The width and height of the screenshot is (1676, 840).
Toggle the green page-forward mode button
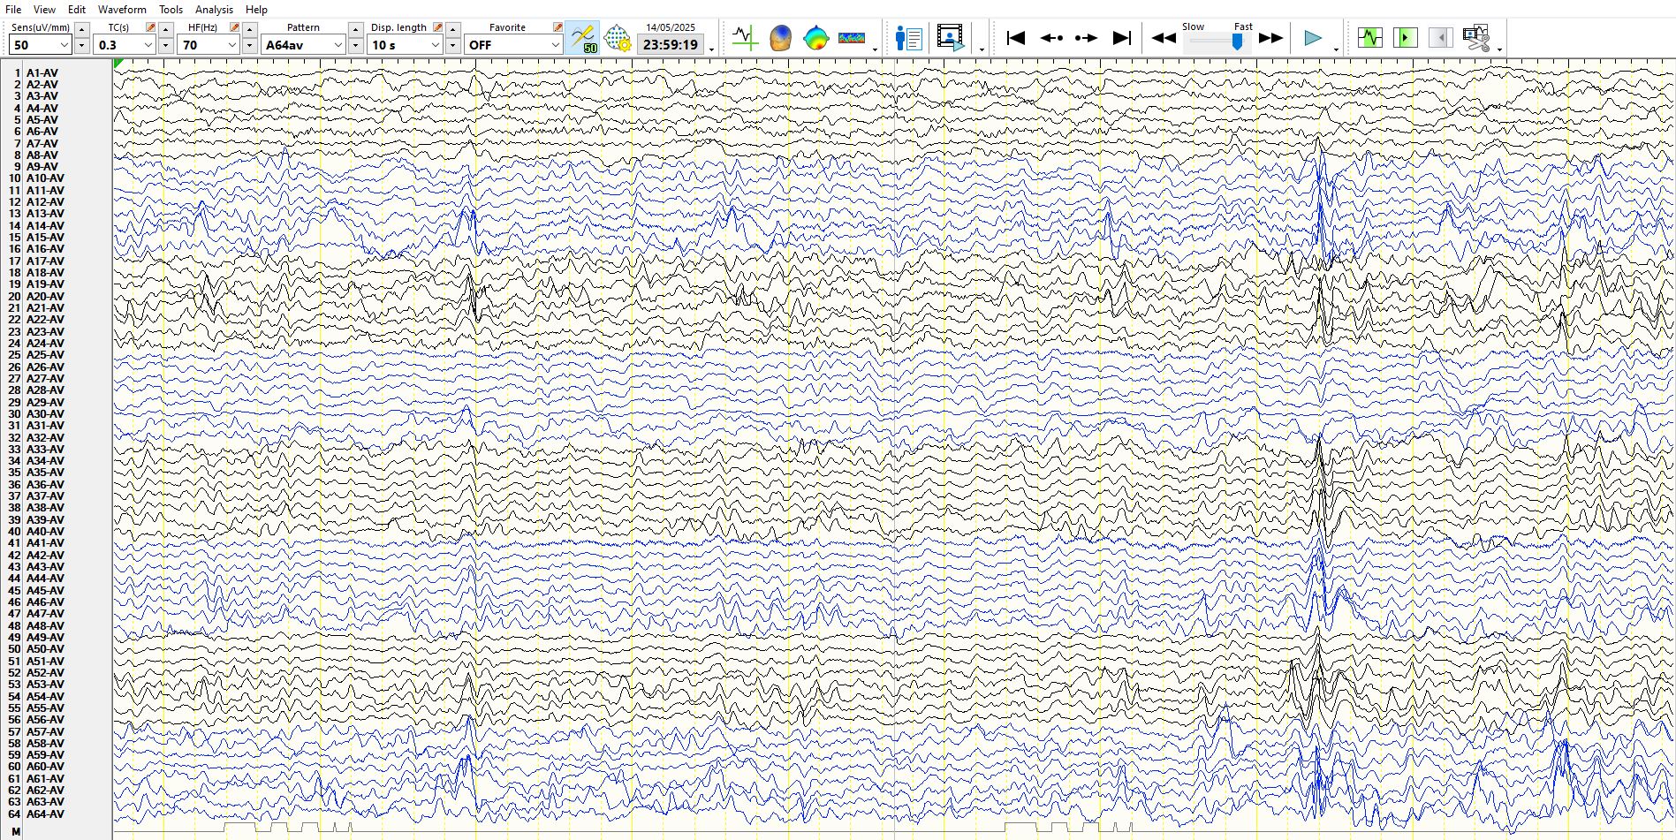click(1405, 38)
